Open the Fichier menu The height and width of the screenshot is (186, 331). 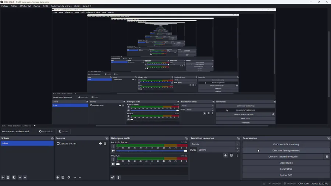pyautogui.click(x=5, y=6)
